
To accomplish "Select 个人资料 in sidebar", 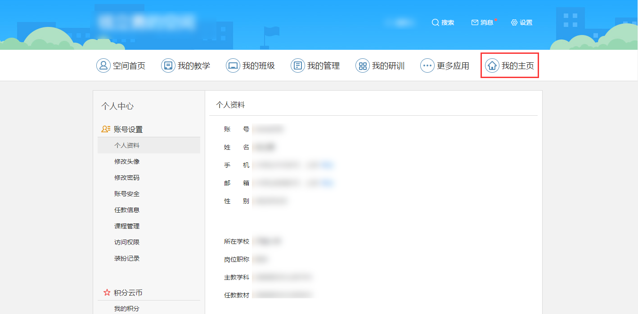I will coord(127,145).
